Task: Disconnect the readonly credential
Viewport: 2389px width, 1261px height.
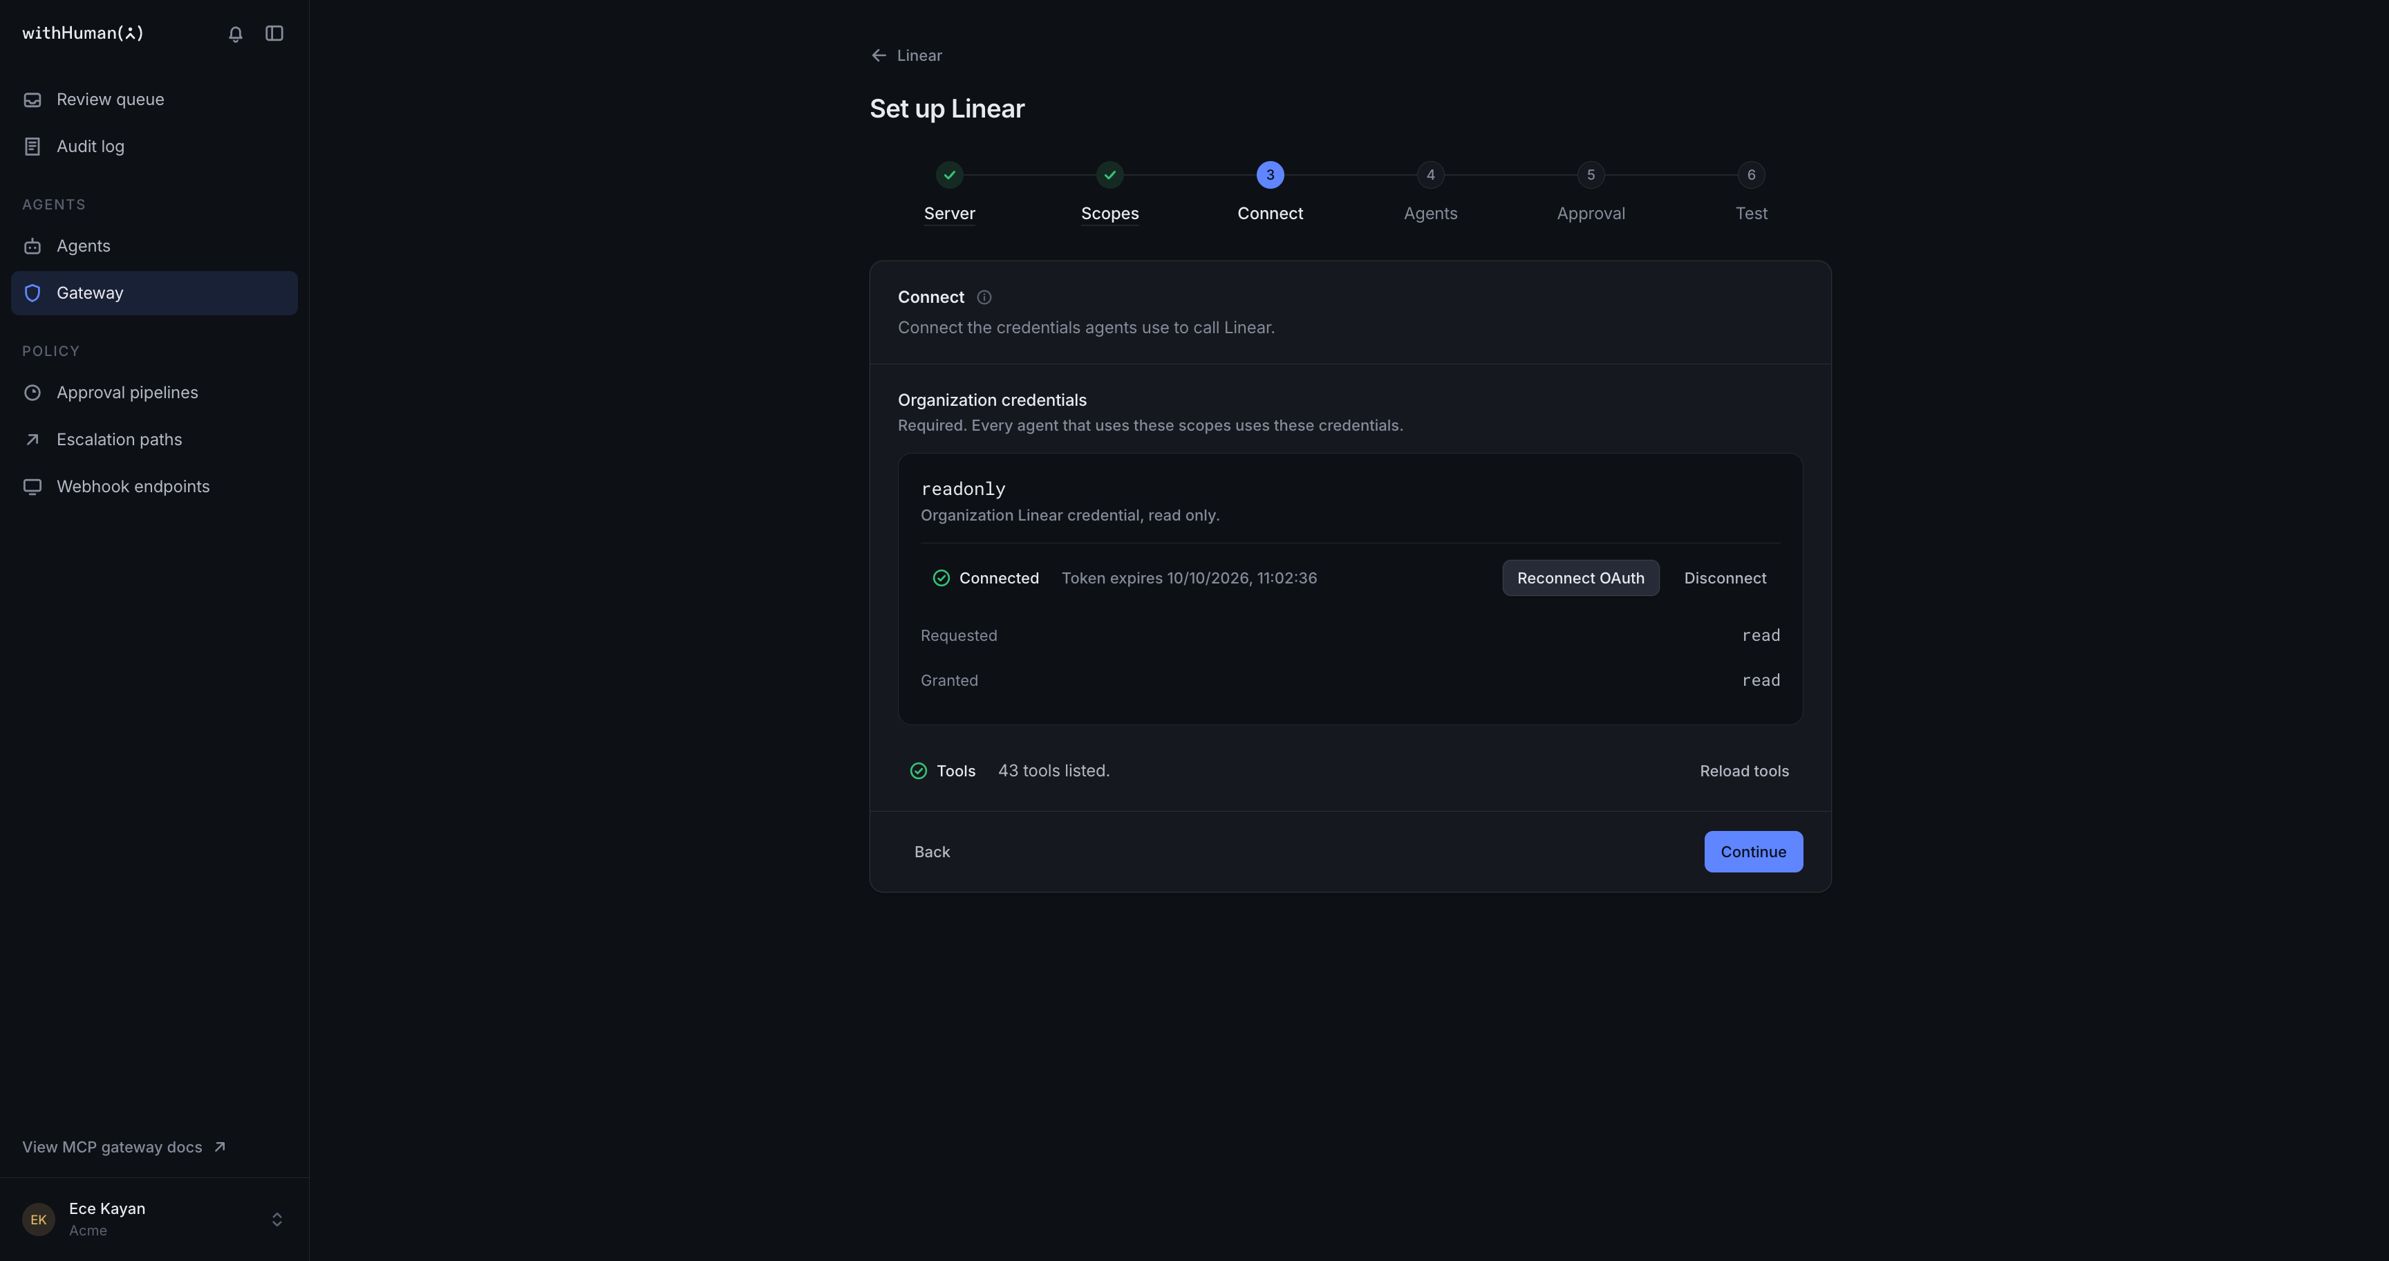Action: pos(1725,578)
